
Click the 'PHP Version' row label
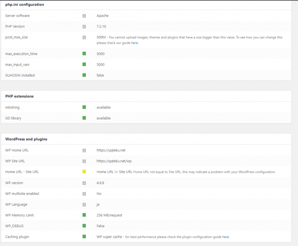coord(15,26)
